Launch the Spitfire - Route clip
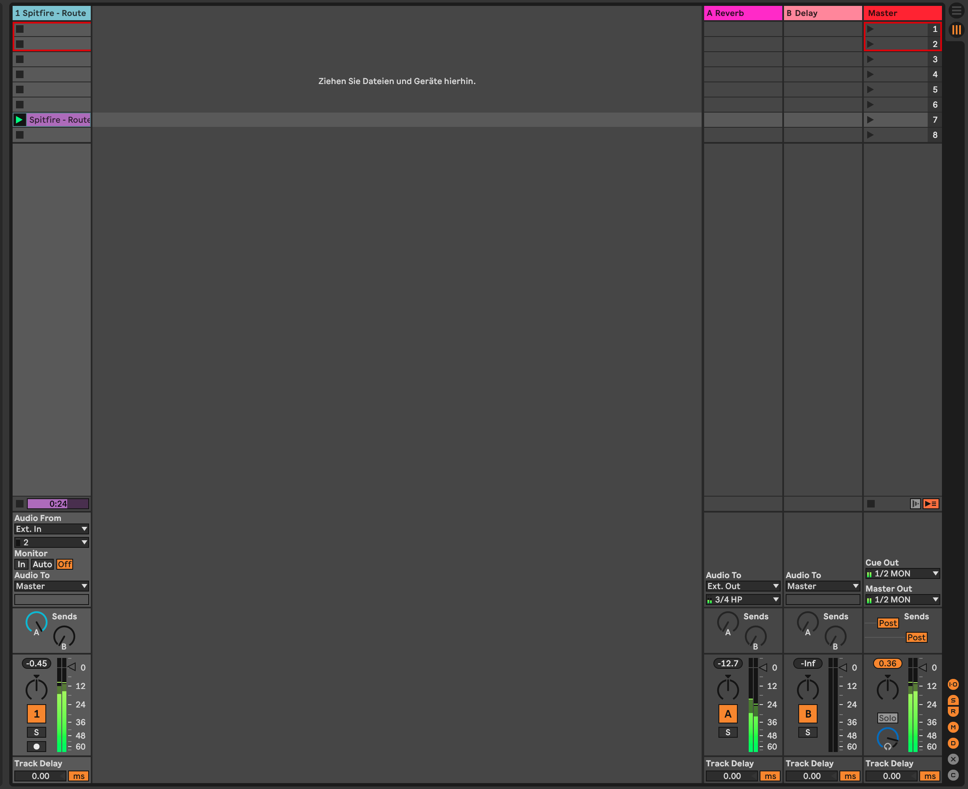This screenshot has width=968, height=789. click(19, 120)
